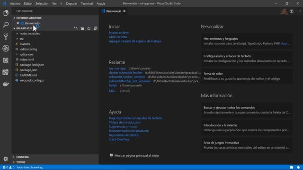Open the Depurar menu
The image size is (303, 170).
(71, 3)
